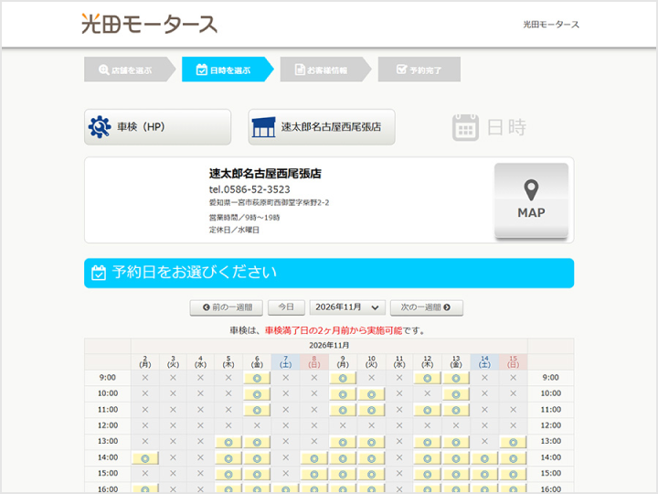
Task: Click the map pin icon
Action: 531,190
